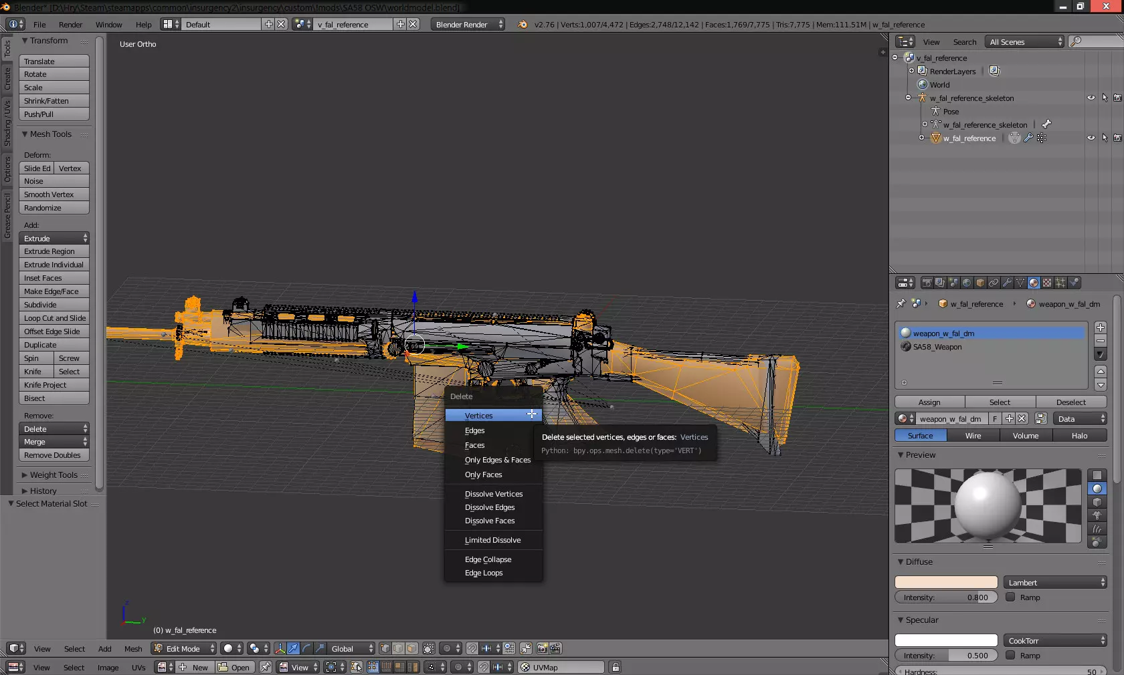Open the Render properties camera tab
This screenshot has width=1124, height=675.
(927, 283)
